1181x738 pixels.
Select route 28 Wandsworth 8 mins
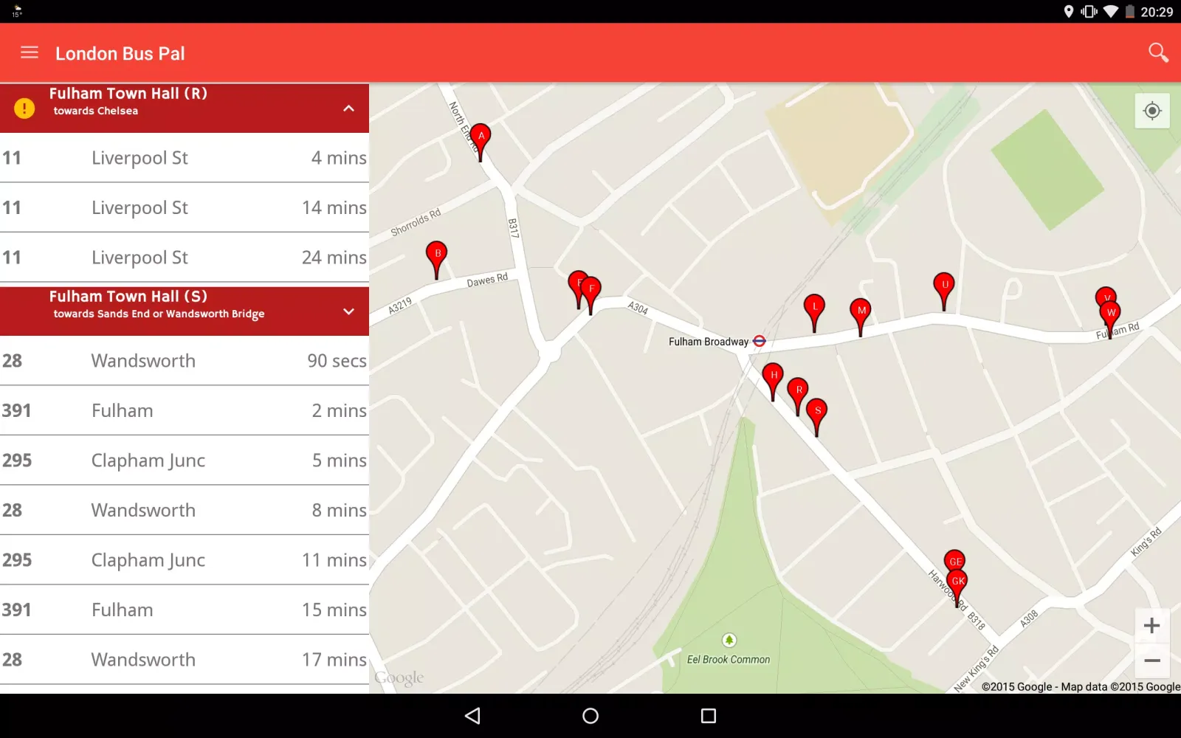pos(185,510)
